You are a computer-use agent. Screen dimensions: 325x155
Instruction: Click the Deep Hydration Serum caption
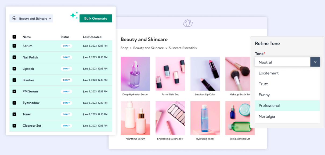(135, 95)
